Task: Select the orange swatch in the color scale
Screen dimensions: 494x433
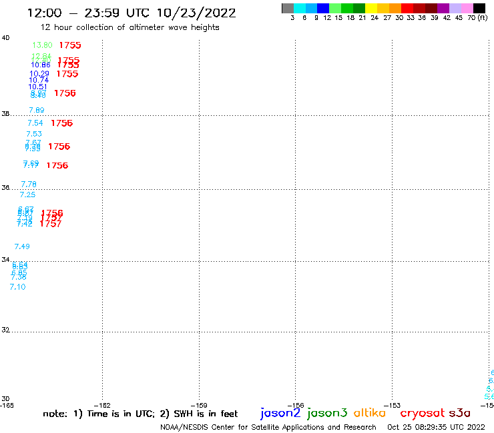Action: pos(395,8)
